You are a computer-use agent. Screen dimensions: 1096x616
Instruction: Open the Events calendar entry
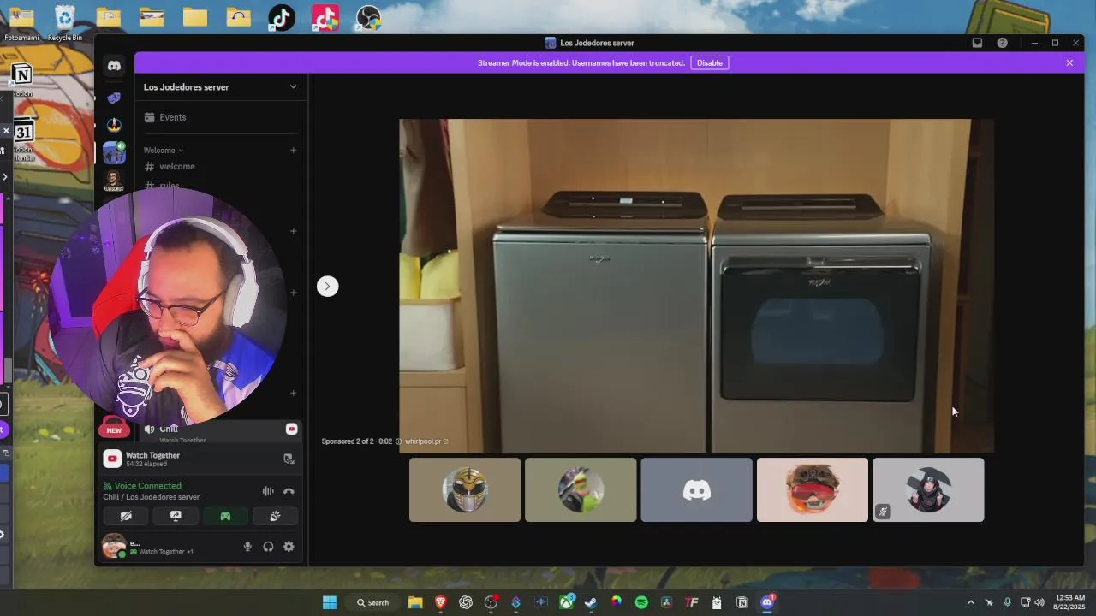pyautogui.click(x=172, y=117)
